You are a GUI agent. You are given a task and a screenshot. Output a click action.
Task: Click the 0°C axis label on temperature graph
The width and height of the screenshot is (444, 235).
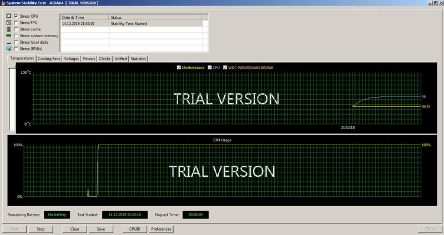click(x=27, y=124)
